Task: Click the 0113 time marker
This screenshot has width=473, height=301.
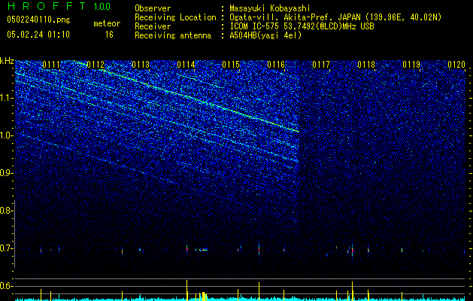Action: click(141, 65)
